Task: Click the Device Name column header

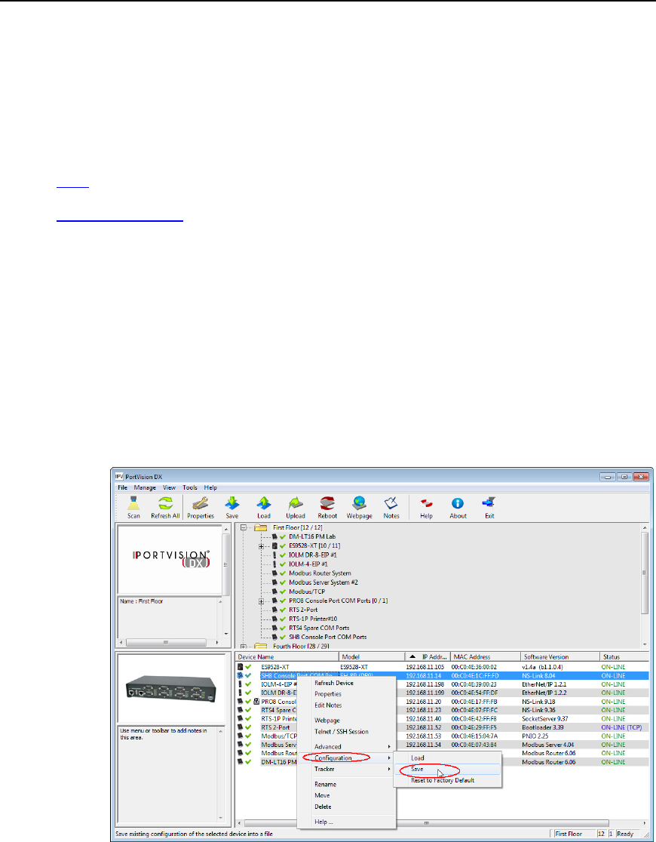Action: point(287,656)
